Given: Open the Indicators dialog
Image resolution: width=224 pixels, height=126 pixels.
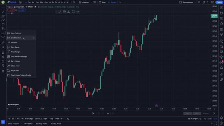Looking at the screenshot, I should point(84,2).
